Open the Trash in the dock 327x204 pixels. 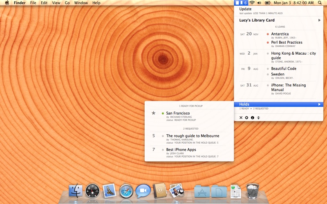click(x=253, y=191)
